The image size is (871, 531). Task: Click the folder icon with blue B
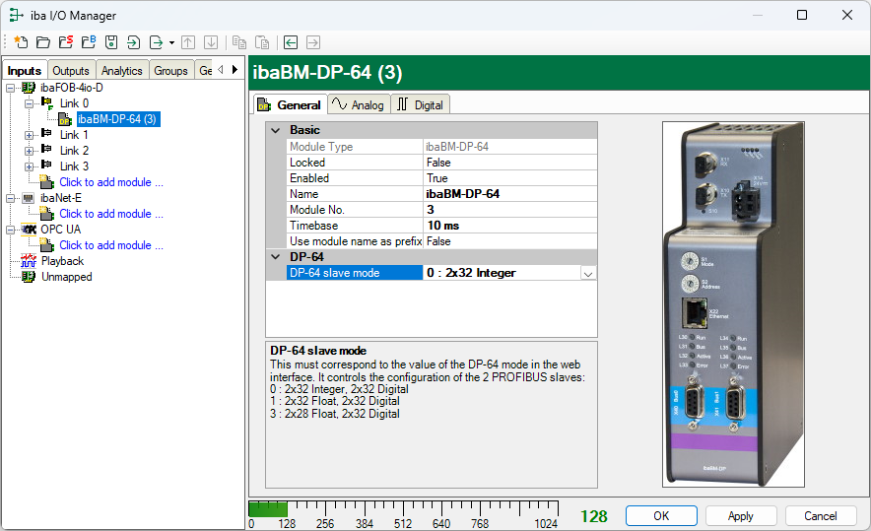click(x=88, y=42)
